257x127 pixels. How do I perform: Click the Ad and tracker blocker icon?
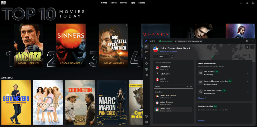coord(201,92)
